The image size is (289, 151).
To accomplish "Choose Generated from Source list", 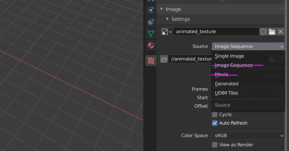I will tap(248, 84).
